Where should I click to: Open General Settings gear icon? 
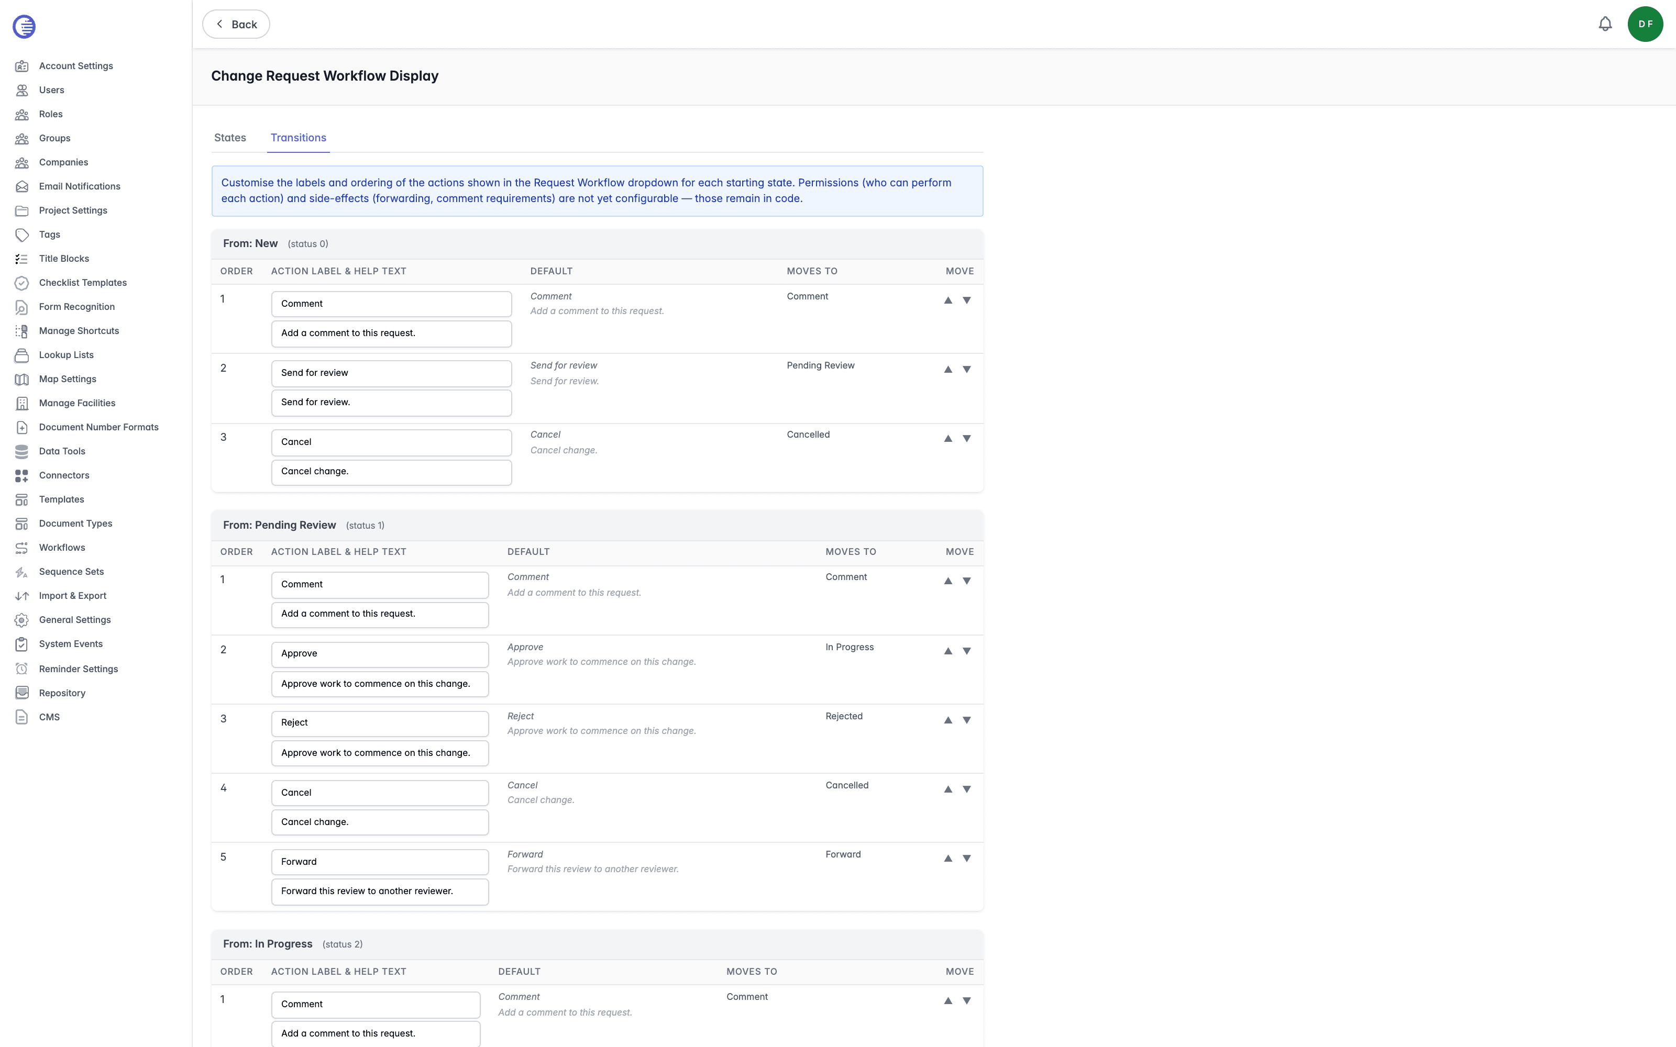(x=22, y=620)
